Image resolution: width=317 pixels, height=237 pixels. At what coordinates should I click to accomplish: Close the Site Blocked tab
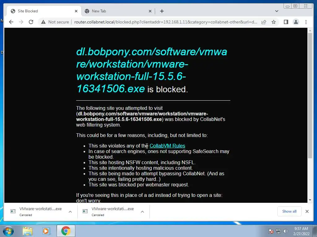click(76, 11)
